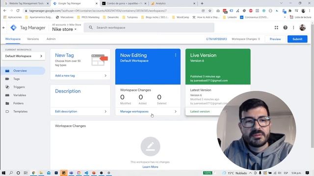Image resolution: width=314 pixels, height=176 pixels.
Task: Bookmark this page with the star icon
Action: point(210,11)
